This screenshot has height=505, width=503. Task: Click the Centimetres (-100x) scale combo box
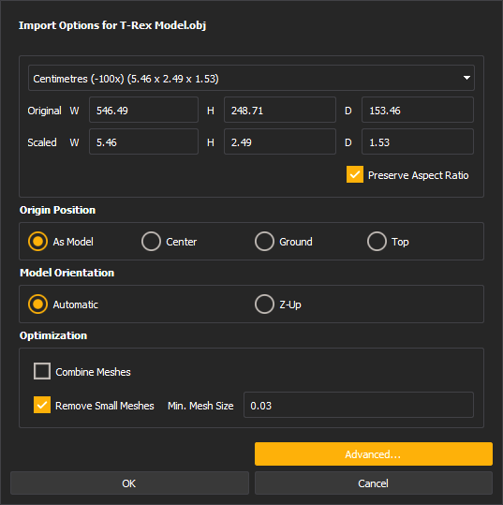click(x=251, y=78)
